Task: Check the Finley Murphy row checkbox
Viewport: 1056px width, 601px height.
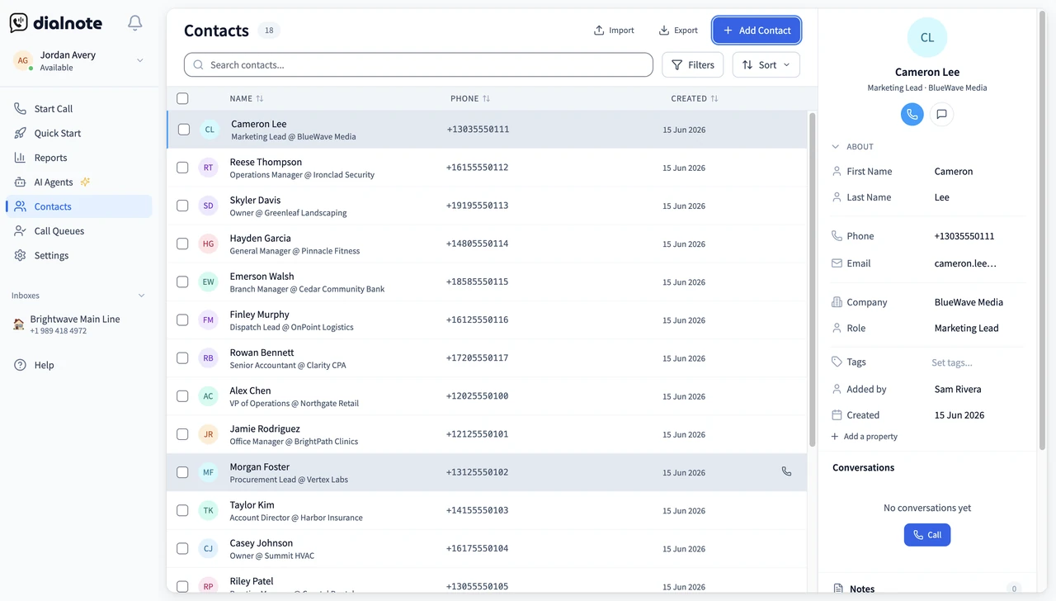Action: pyautogui.click(x=182, y=319)
